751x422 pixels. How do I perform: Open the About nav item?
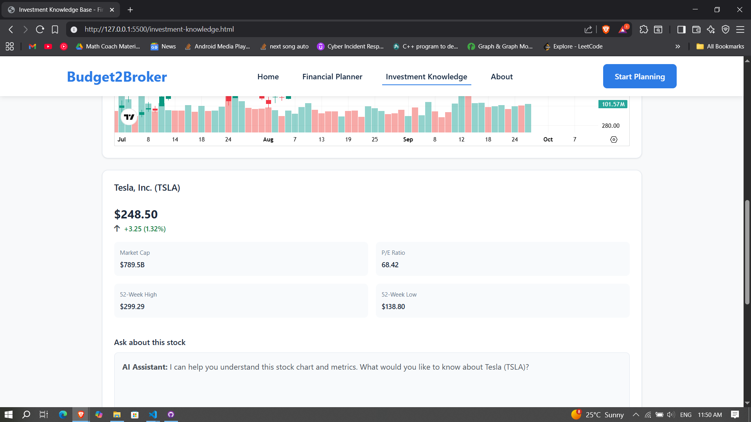pos(501,77)
